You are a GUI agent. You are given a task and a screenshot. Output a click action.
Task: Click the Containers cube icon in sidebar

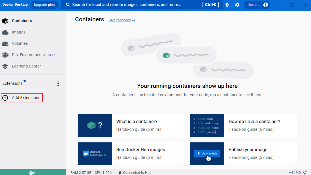[5, 21]
